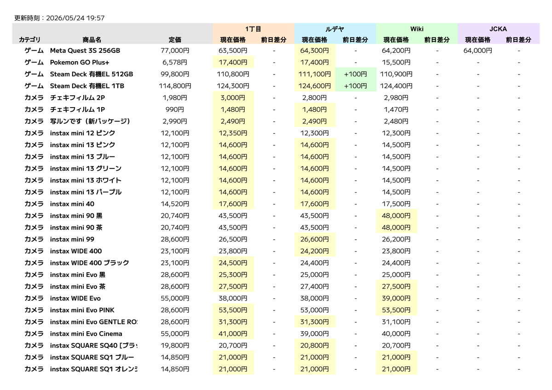Click the 64,000円 JCKA price cell

pos(478,51)
